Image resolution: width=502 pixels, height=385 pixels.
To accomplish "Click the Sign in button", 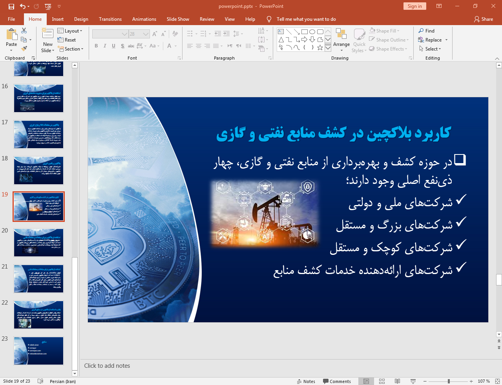I will click(414, 6).
